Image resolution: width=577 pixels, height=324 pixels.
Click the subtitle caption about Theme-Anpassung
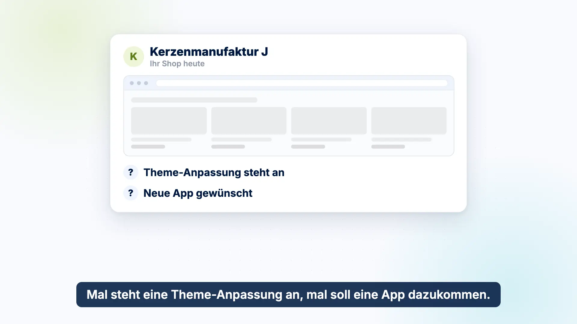click(x=288, y=295)
